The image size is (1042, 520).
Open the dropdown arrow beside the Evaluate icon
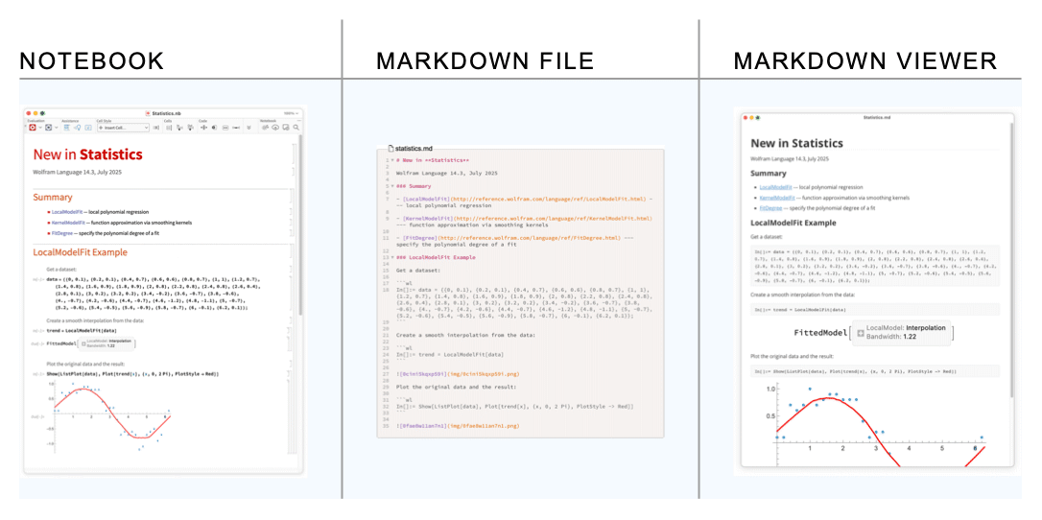pyautogui.click(x=40, y=128)
